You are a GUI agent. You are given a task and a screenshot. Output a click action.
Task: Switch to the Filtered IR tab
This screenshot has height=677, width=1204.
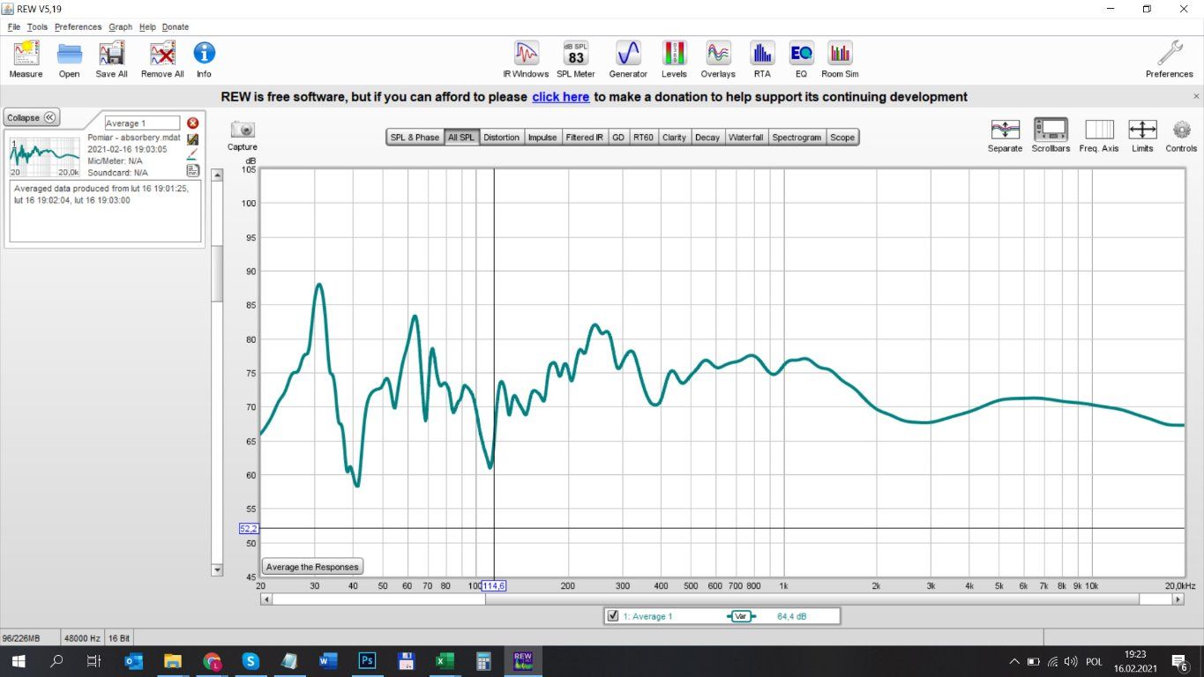click(x=585, y=138)
